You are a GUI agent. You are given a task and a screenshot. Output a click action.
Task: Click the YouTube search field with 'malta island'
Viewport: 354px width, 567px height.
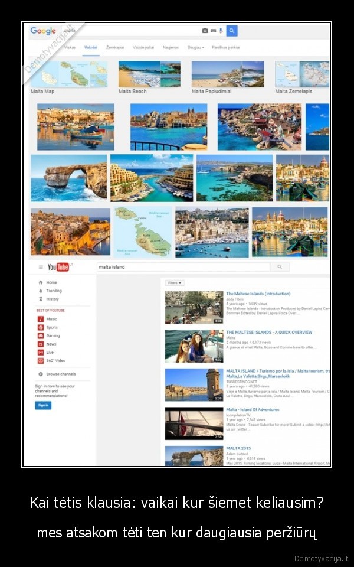(183, 267)
